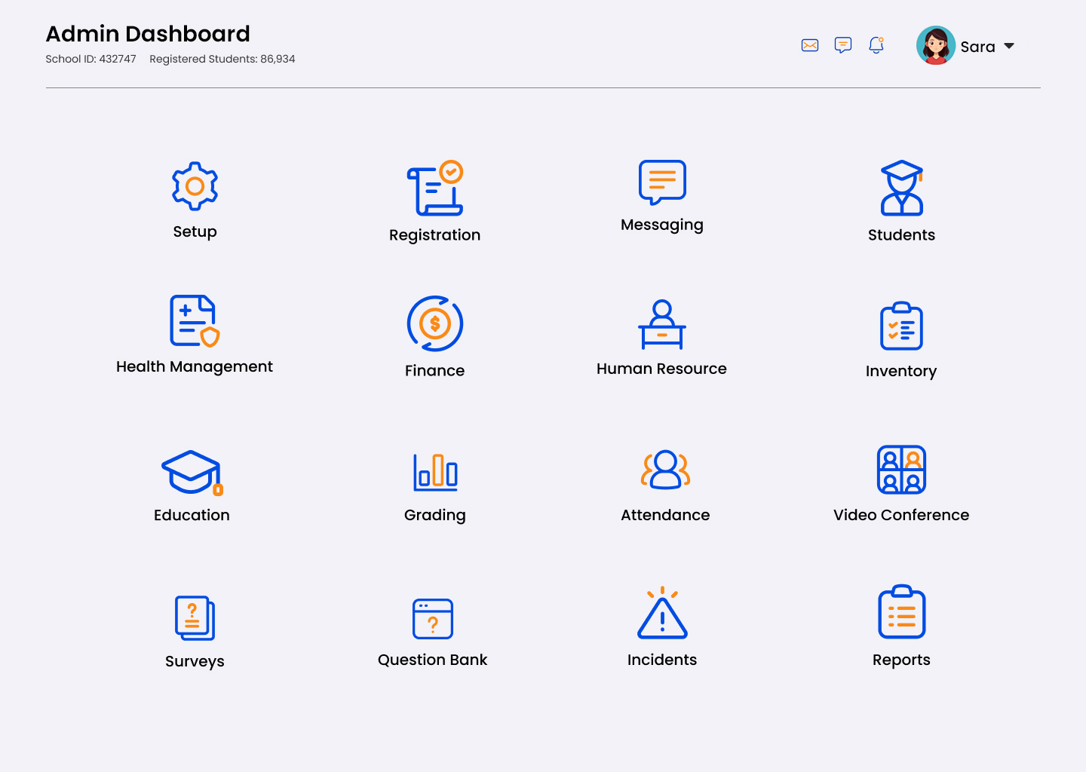Open the Setup gear icon
The width and height of the screenshot is (1086, 772).
(195, 185)
